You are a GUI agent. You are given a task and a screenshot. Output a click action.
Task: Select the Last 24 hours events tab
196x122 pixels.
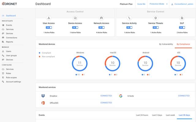tap(142, 115)
